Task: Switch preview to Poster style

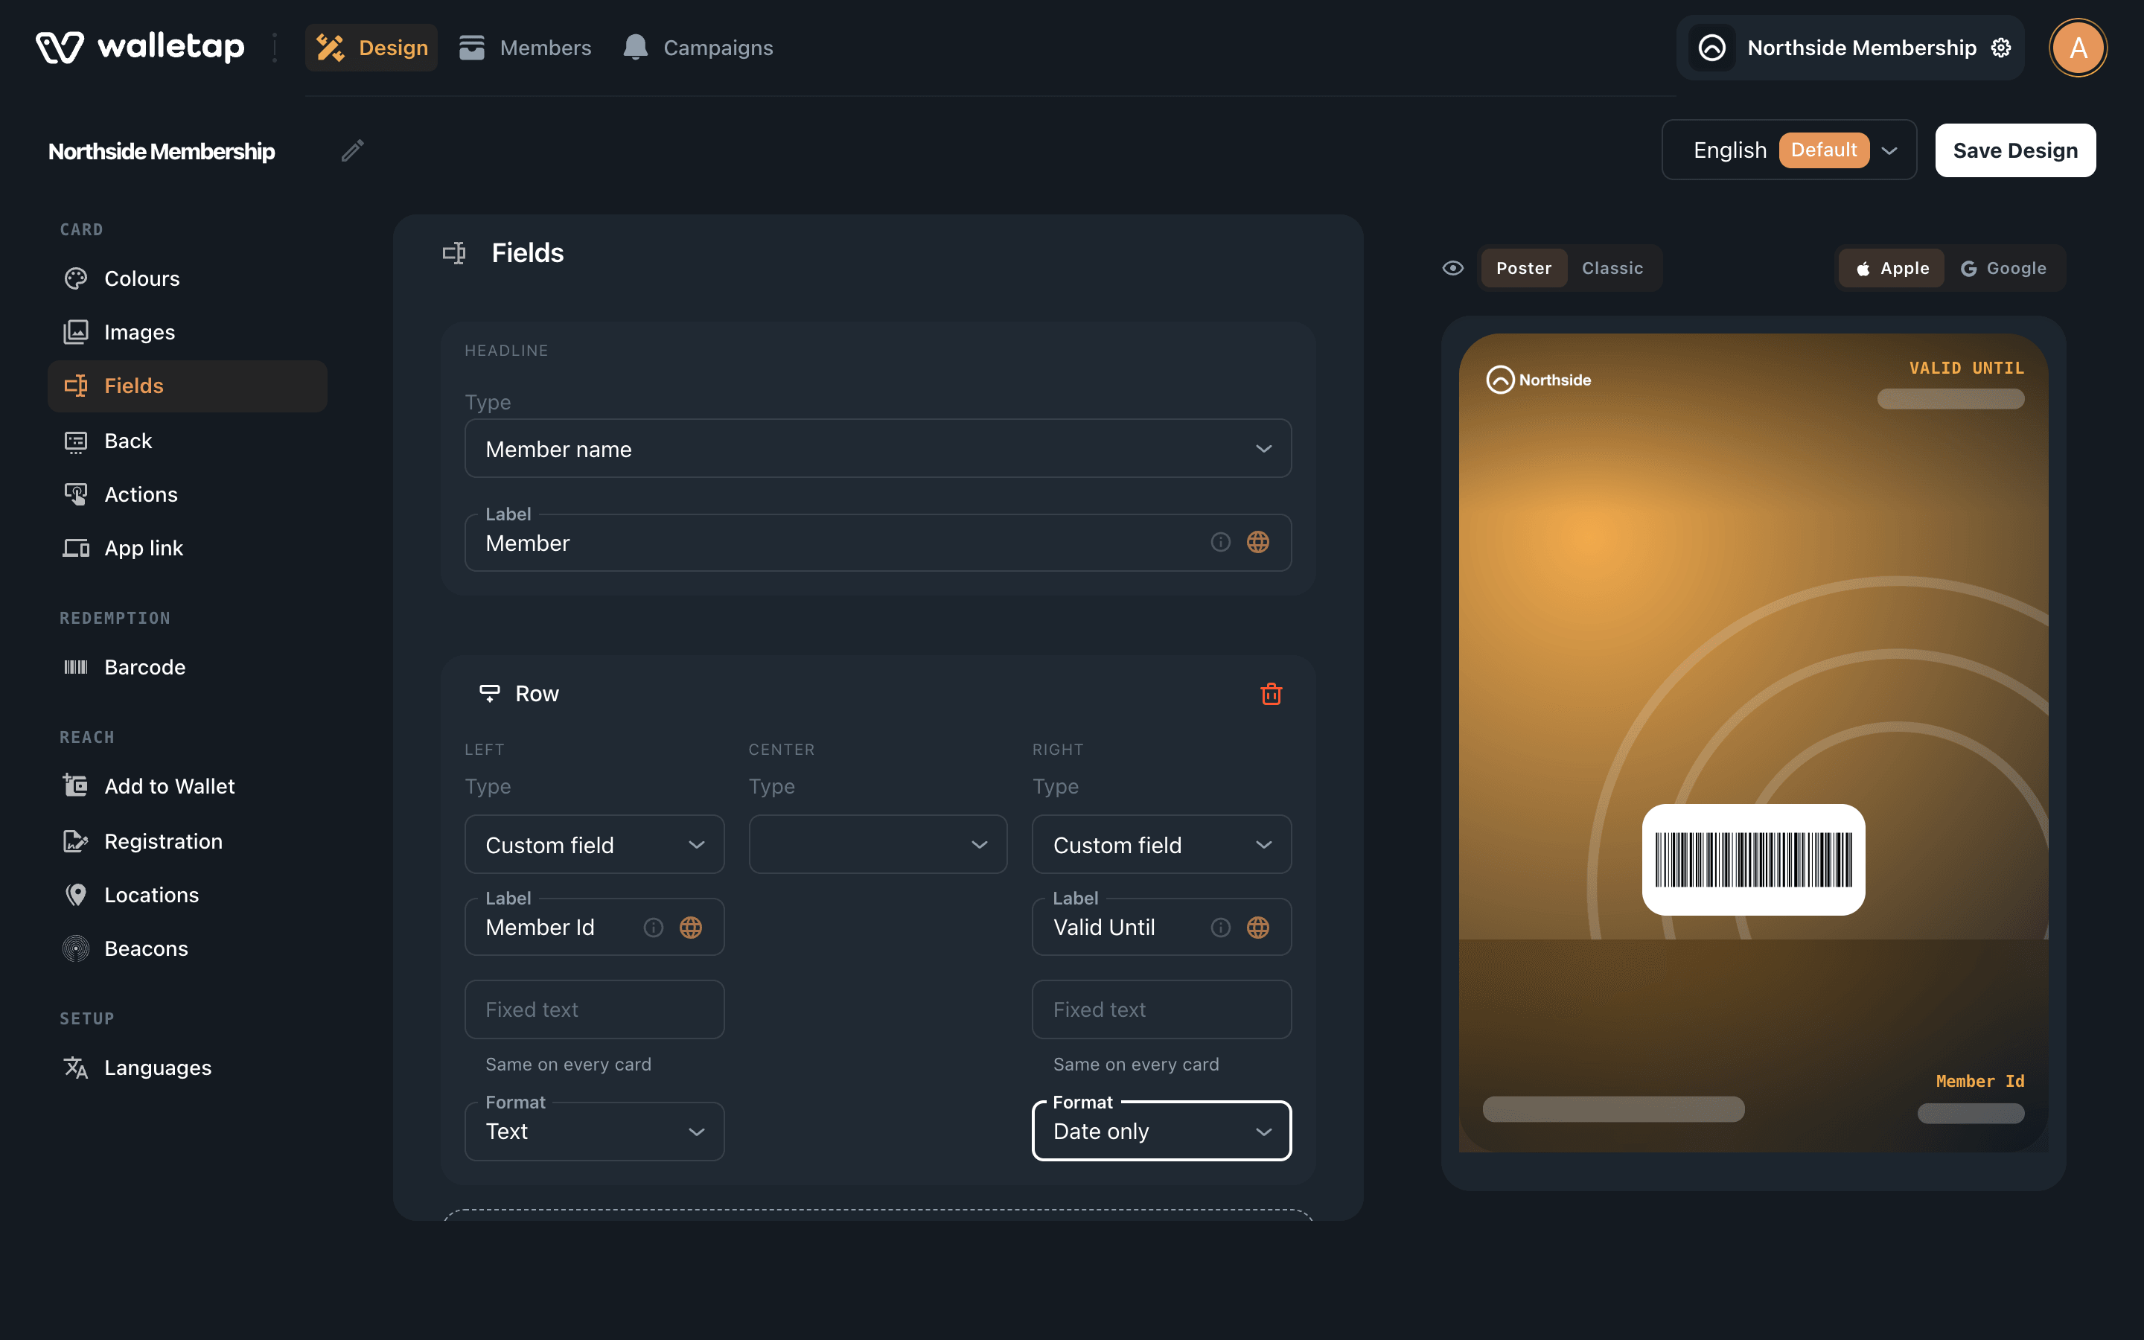Action: 1524,269
